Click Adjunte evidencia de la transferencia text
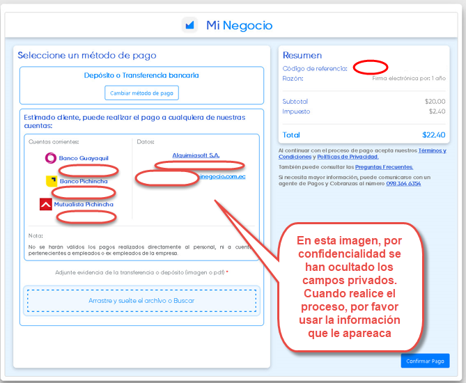The image size is (466, 383). pyautogui.click(x=141, y=272)
